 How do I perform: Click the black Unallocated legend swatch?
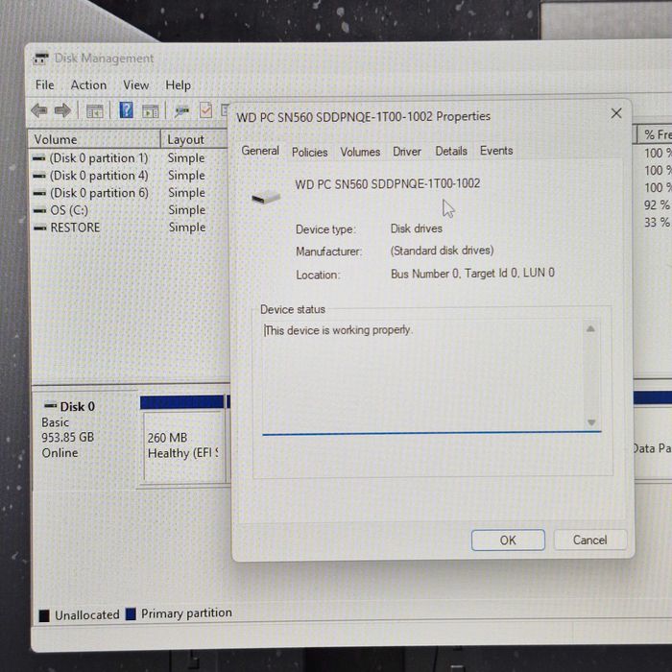tap(44, 615)
